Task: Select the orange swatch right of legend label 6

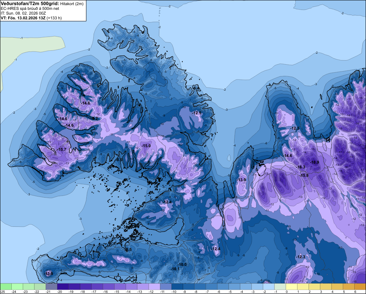Action: [x=360, y=286]
